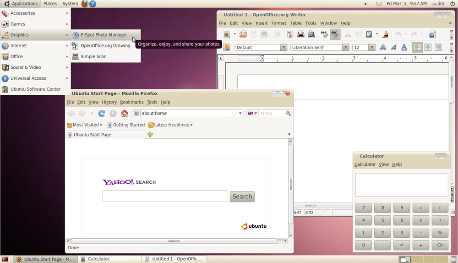Image resolution: width=458 pixels, height=263 pixels.
Task: Click the Firefox home icon
Action: (x=124, y=114)
